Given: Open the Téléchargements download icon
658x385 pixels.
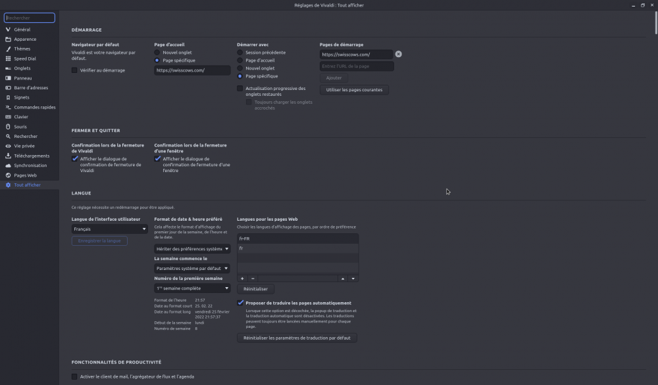Looking at the screenshot, I should pos(8,156).
